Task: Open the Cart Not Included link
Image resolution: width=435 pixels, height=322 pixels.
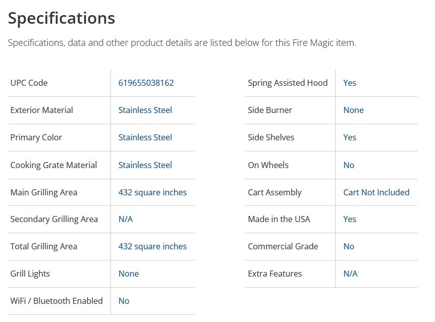Action: [376, 192]
